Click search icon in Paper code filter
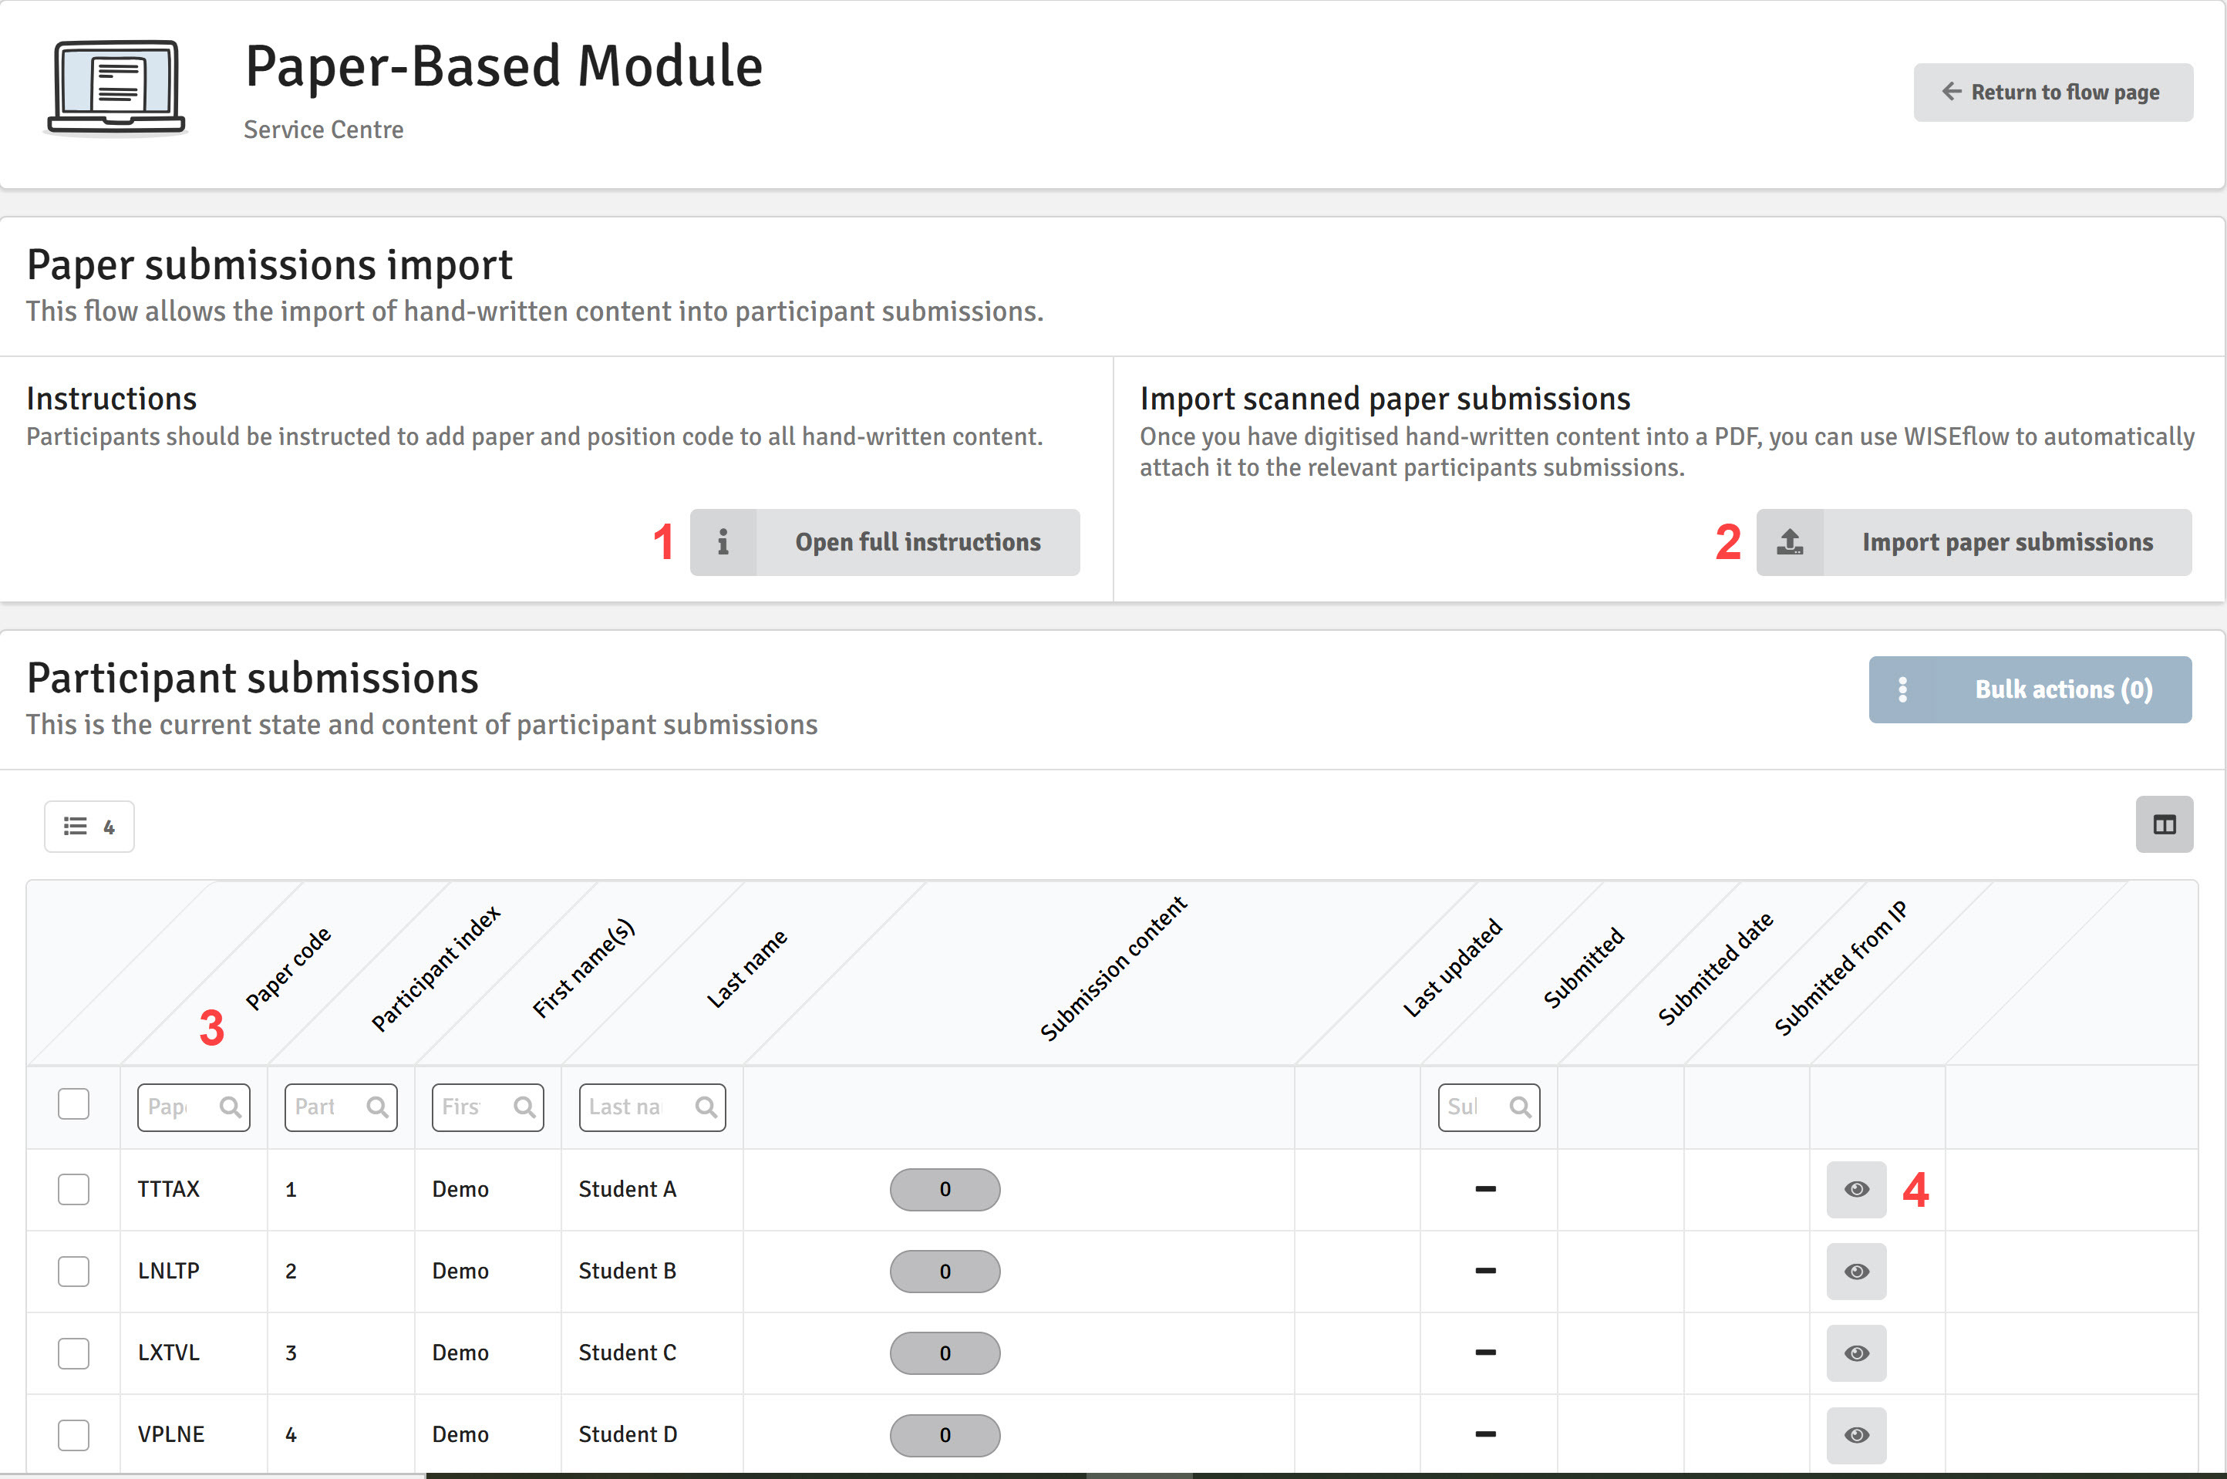Image resolution: width=2227 pixels, height=1479 pixels. coord(230,1107)
